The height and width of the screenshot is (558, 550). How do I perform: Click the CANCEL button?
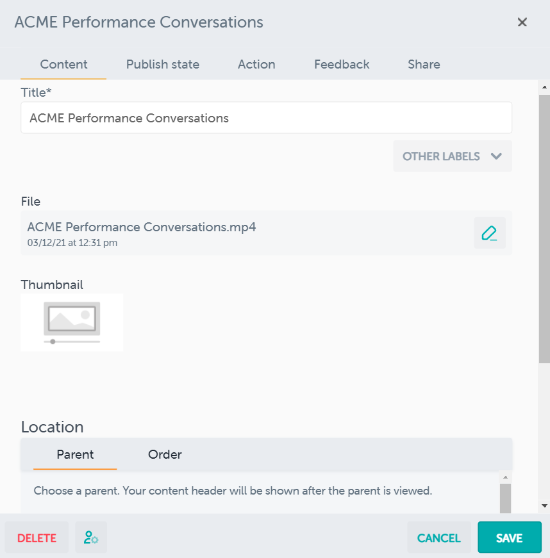(438, 538)
